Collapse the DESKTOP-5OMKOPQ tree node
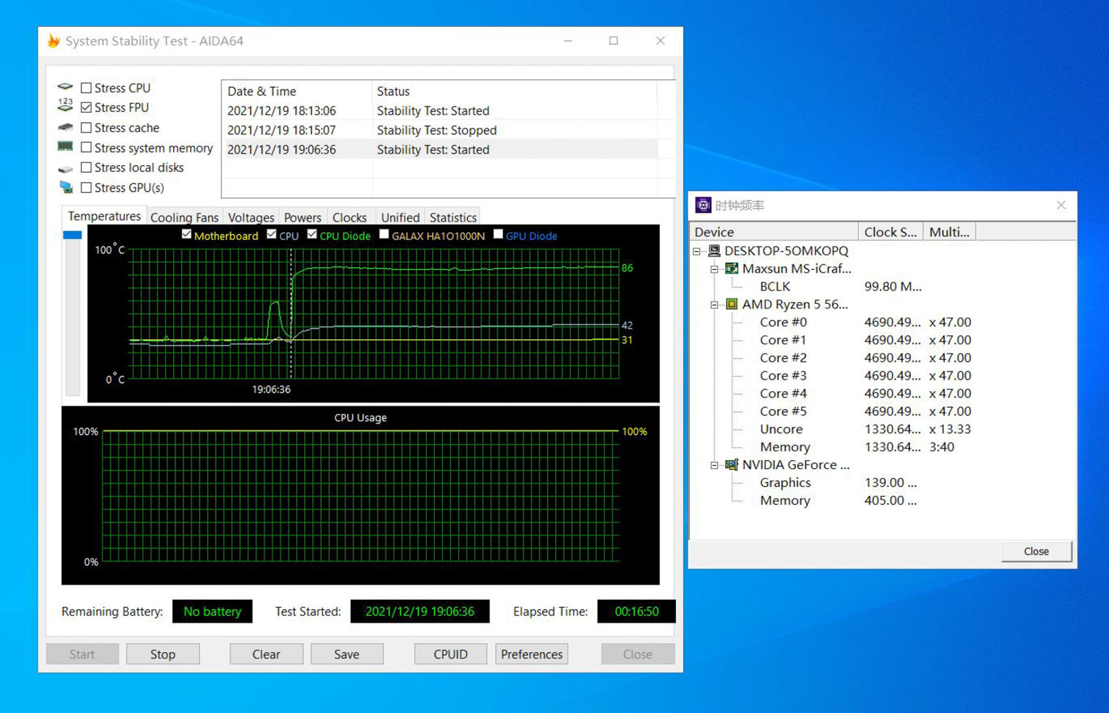The width and height of the screenshot is (1109, 713). click(x=697, y=251)
